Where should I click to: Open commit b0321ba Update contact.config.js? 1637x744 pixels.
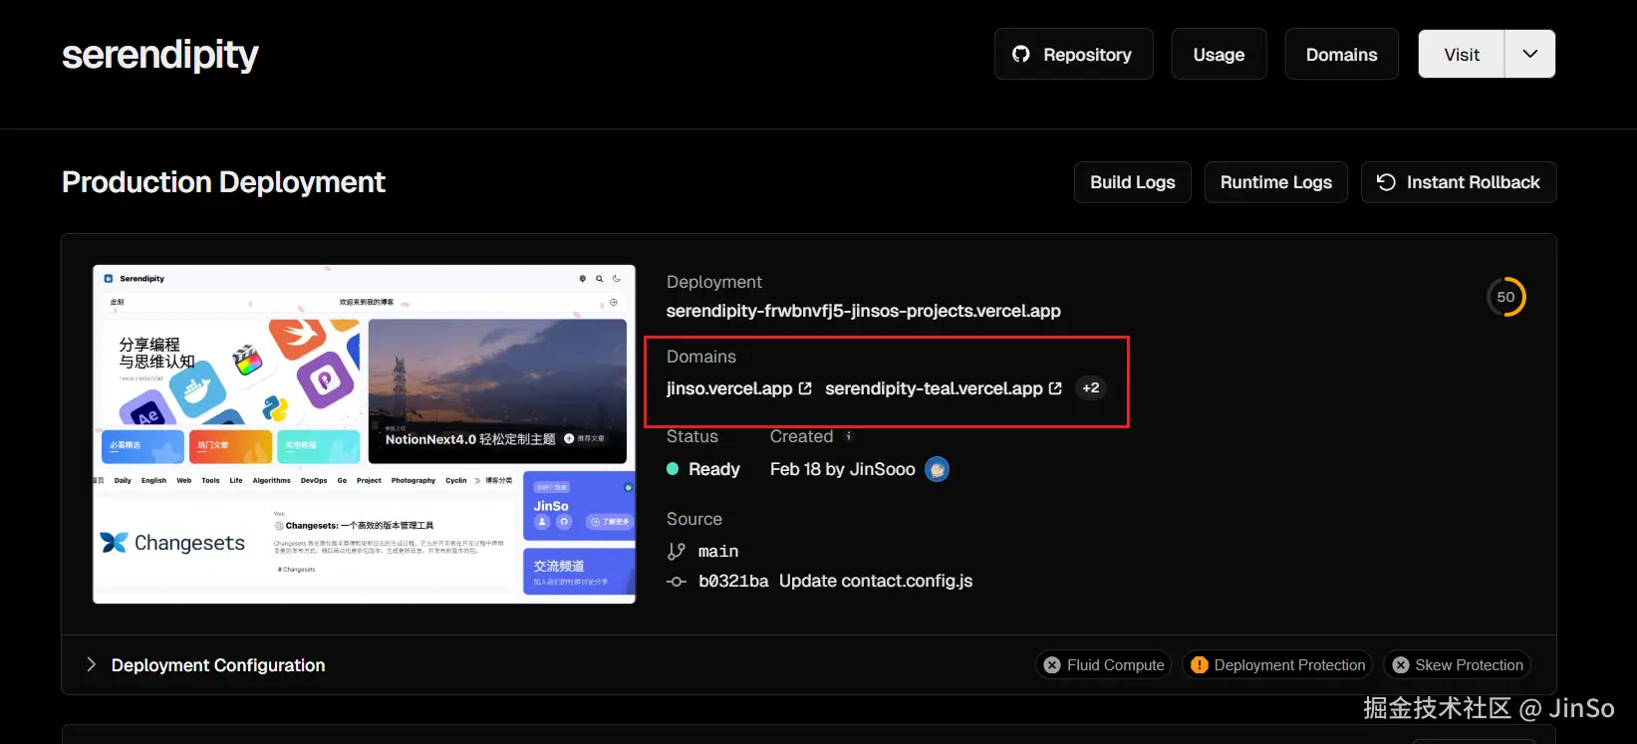click(835, 581)
